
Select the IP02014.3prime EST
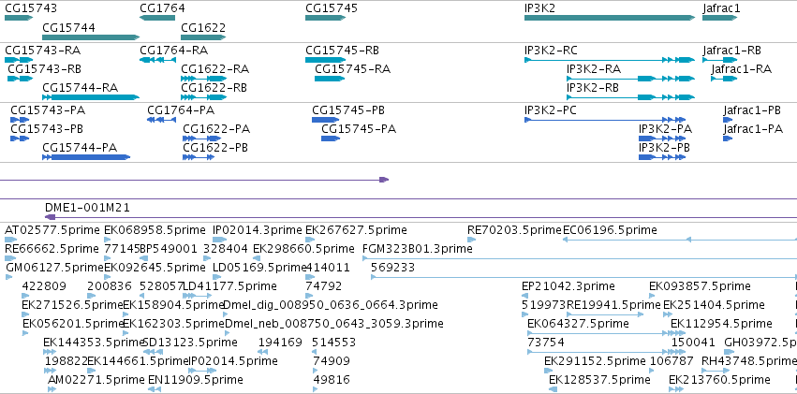(x=220, y=240)
